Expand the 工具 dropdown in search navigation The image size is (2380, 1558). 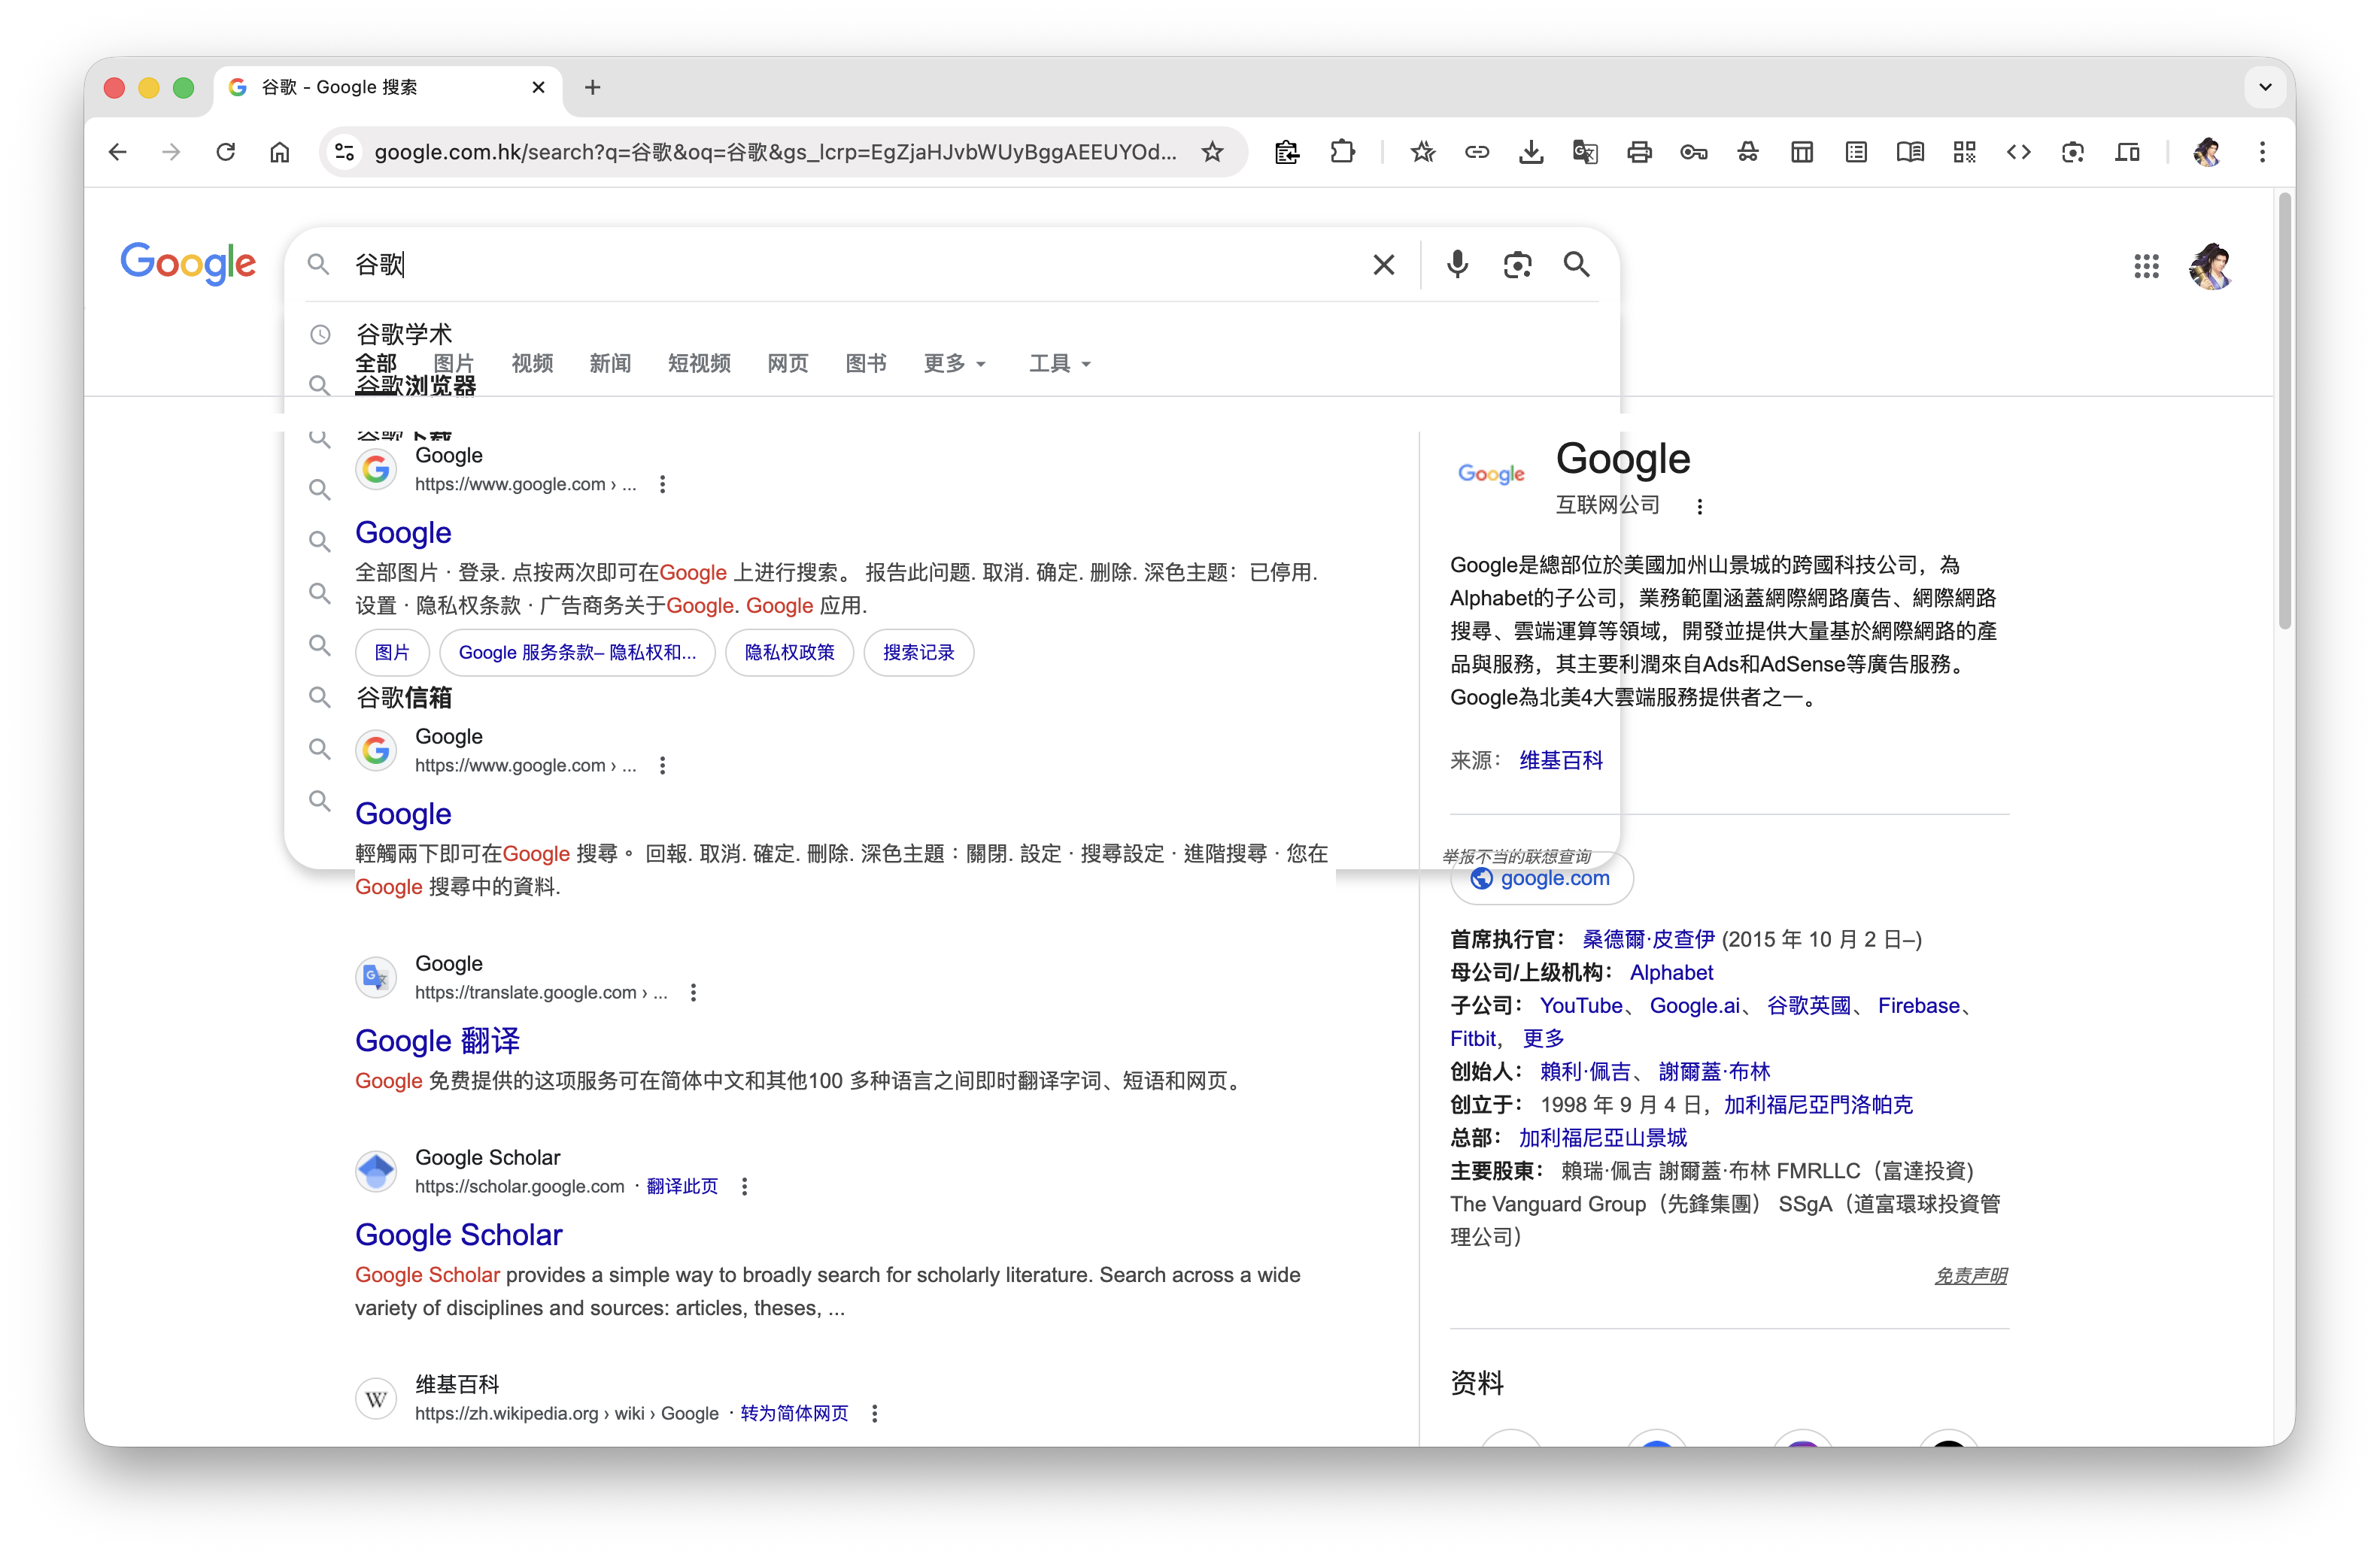[x=1058, y=364]
